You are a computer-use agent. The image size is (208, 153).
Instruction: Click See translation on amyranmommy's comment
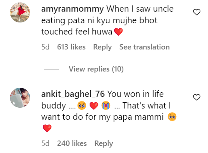click(145, 47)
